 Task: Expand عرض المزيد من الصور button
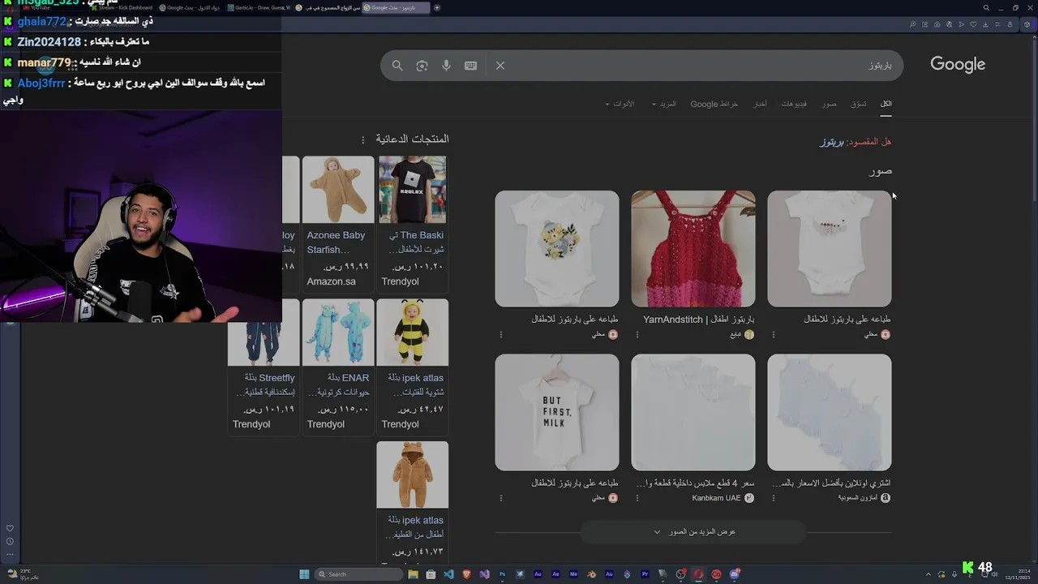point(694,532)
